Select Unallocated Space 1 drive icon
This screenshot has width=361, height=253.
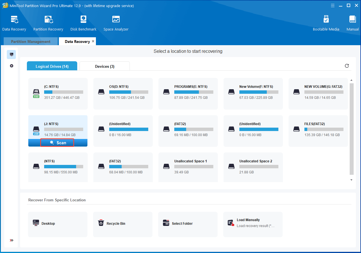point(166,166)
